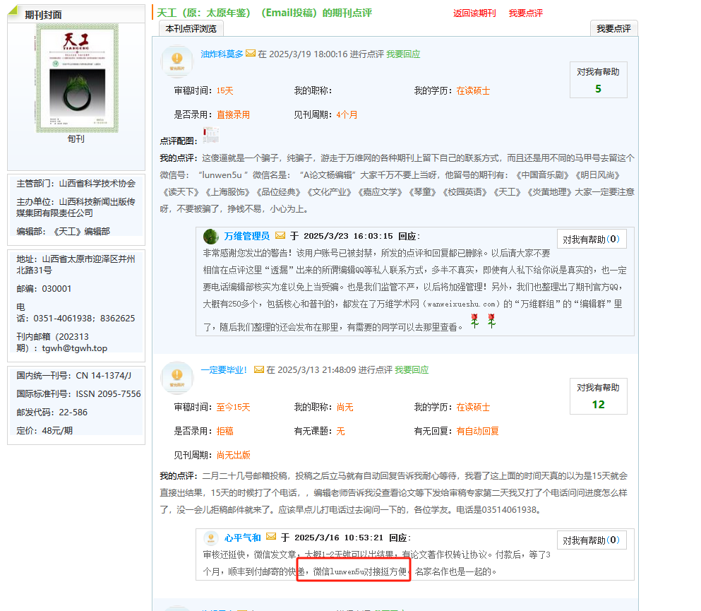701x611 pixels.
Task: Click 我要回应 on 油炸科莫多's review
Action: 403,54
